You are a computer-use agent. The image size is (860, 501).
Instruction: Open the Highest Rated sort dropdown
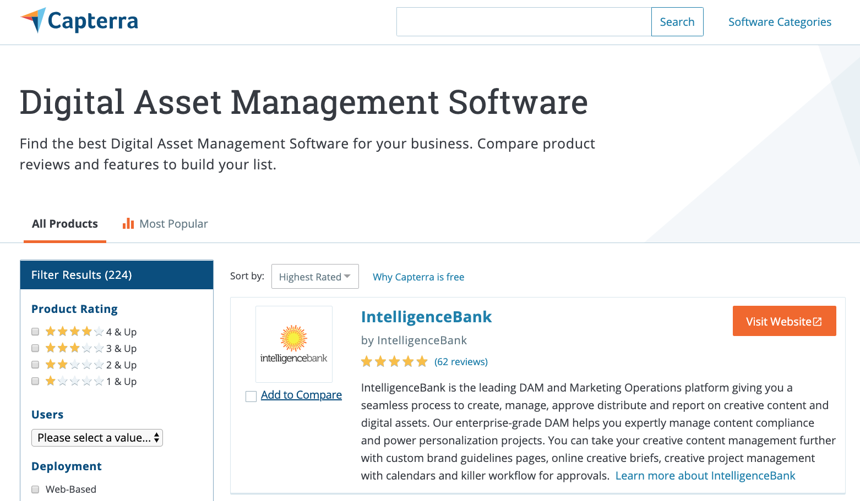click(x=315, y=277)
